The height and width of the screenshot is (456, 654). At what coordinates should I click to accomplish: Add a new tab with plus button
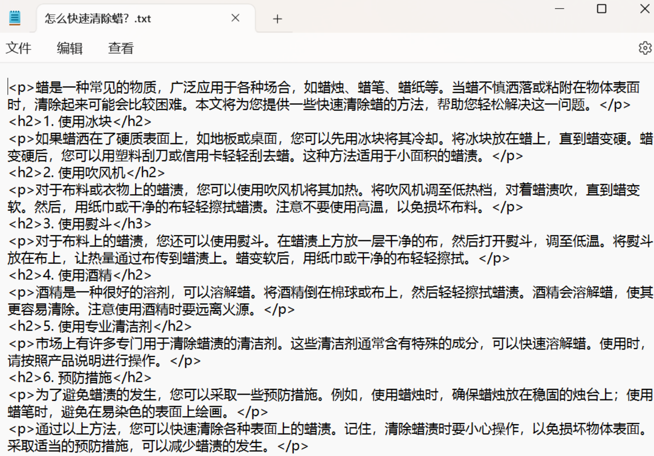click(x=277, y=19)
